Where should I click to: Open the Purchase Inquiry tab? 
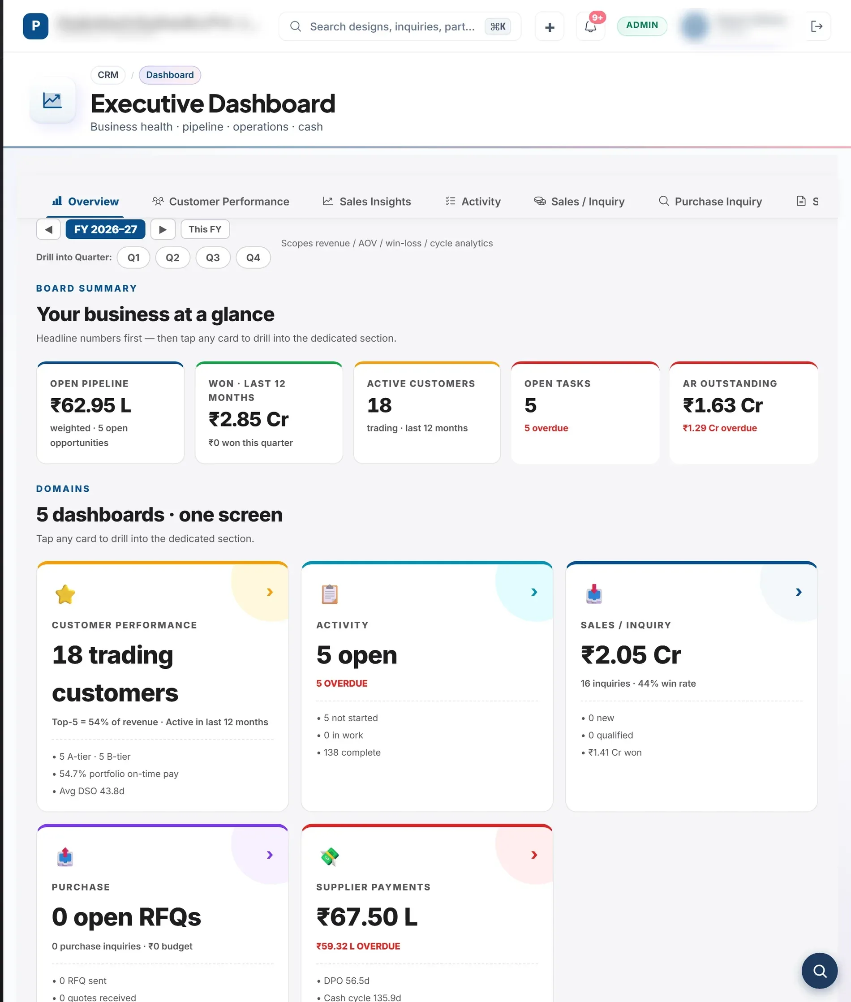coord(710,201)
